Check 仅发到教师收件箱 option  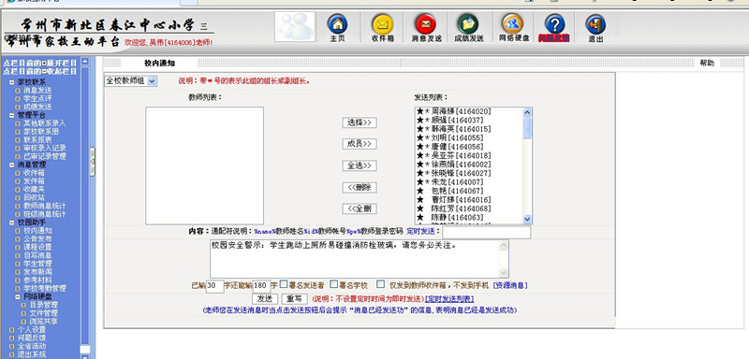click(380, 284)
